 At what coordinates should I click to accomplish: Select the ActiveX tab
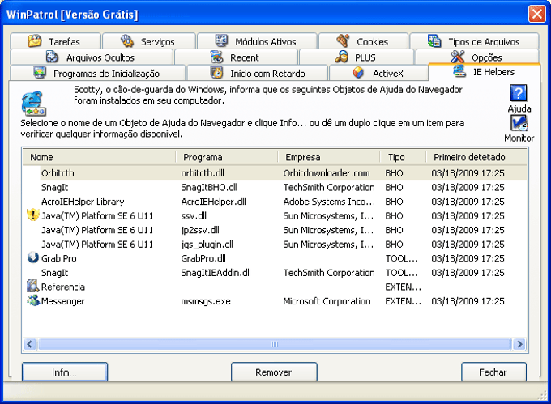[378, 73]
